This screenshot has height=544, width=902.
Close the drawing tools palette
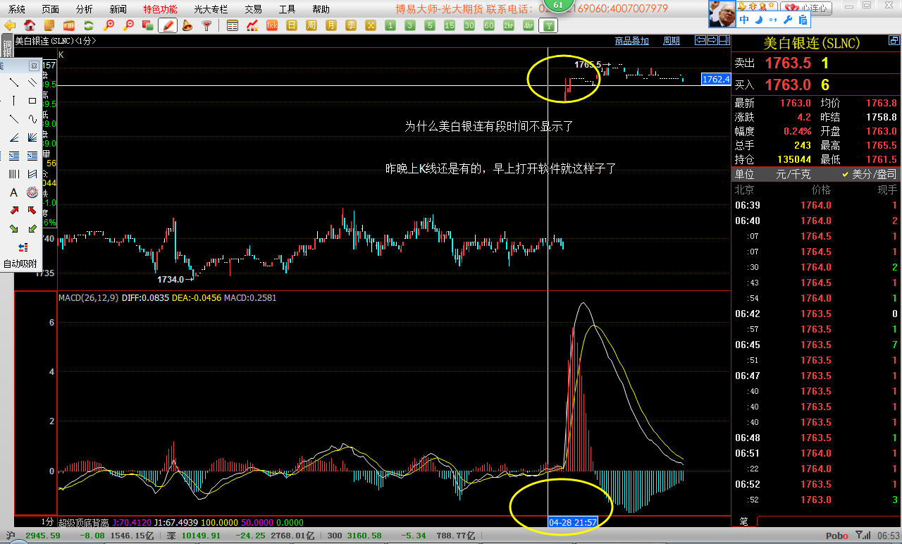pos(33,66)
